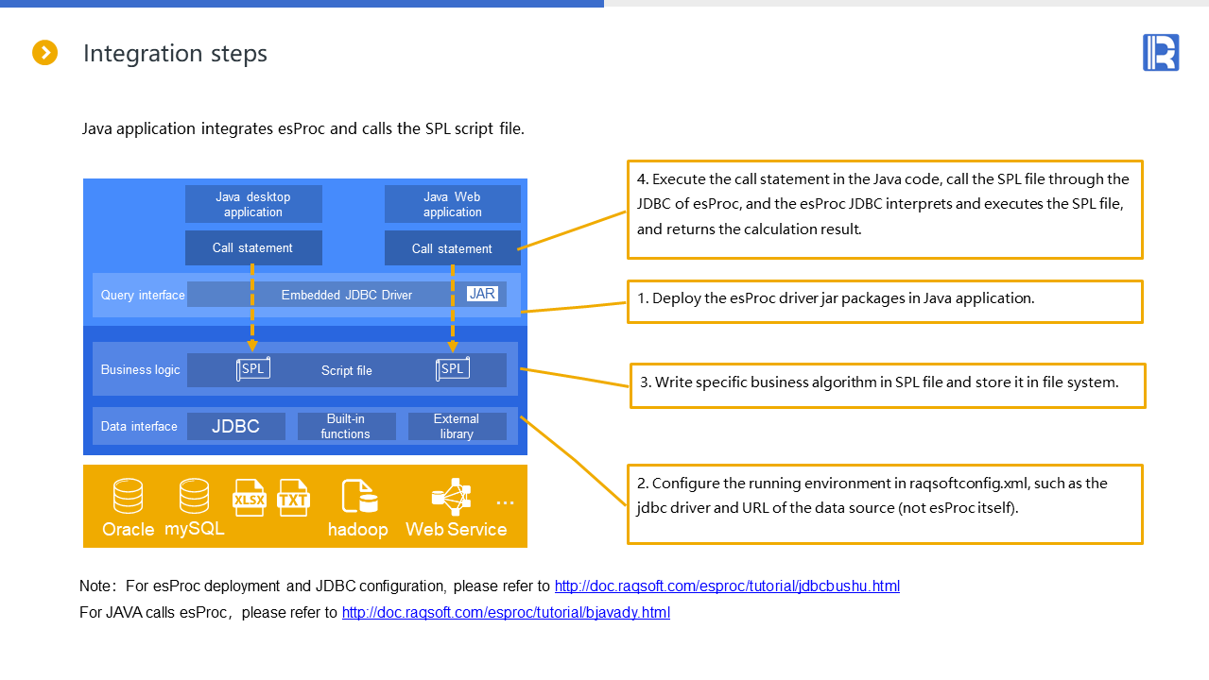Screen dimensions: 1209x680
Task: Click the JAR label in JDBC Driver bar
Action: pyautogui.click(x=482, y=294)
